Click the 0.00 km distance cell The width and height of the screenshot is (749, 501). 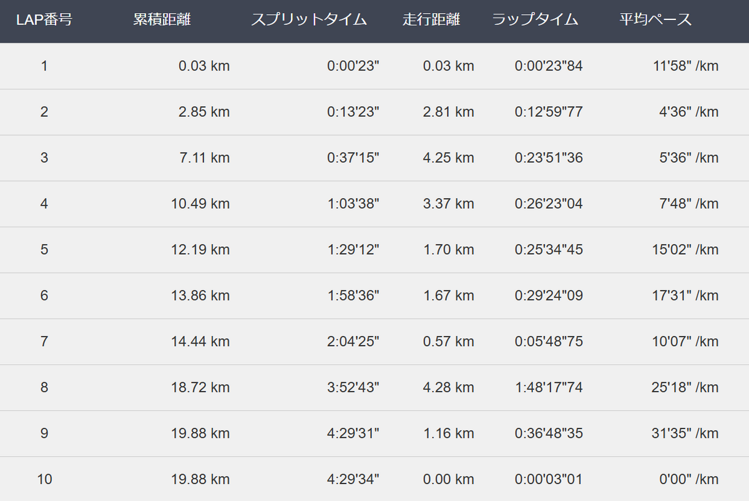pos(448,479)
